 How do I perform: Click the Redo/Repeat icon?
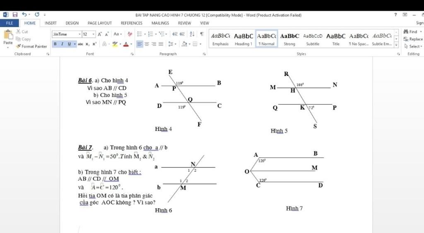37,14
